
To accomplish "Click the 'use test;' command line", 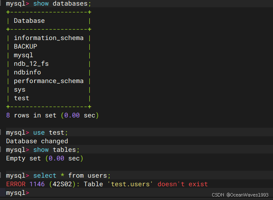I will [x=37, y=132].
